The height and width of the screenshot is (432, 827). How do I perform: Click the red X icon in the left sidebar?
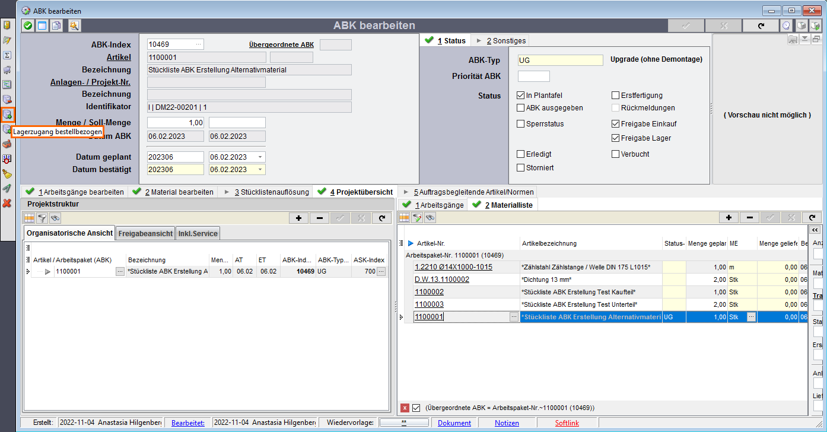7,204
